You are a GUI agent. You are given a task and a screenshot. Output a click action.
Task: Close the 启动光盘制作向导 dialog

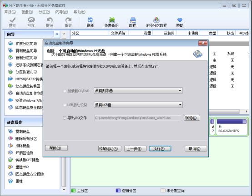pyautogui.click(x=203, y=43)
